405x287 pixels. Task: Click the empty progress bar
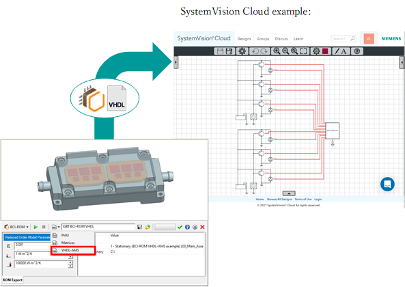(x=165, y=227)
